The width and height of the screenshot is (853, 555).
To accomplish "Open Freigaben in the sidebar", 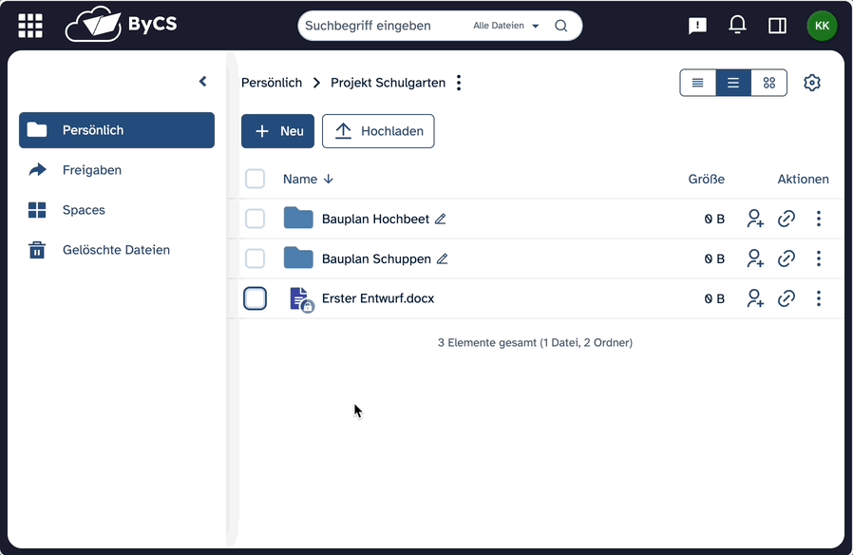I will click(92, 170).
